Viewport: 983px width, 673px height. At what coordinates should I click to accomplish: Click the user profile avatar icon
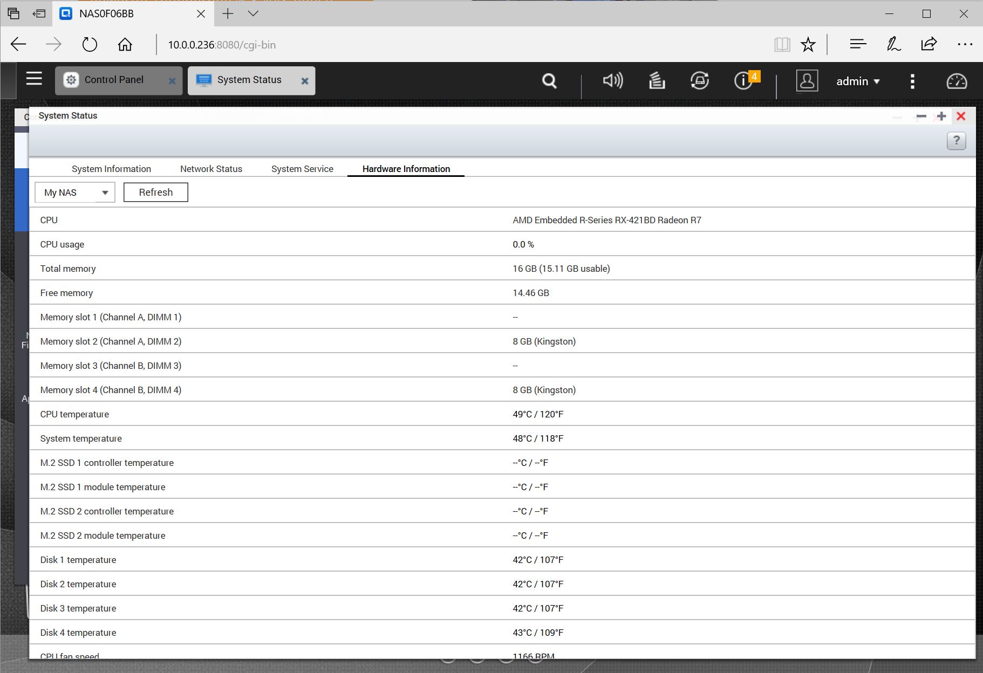[807, 81]
